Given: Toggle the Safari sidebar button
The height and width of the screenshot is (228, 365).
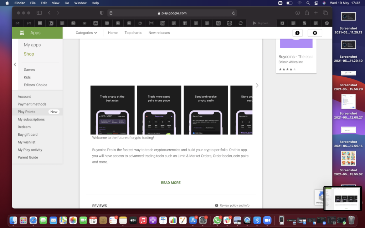Looking at the screenshot, I should 39,13.
